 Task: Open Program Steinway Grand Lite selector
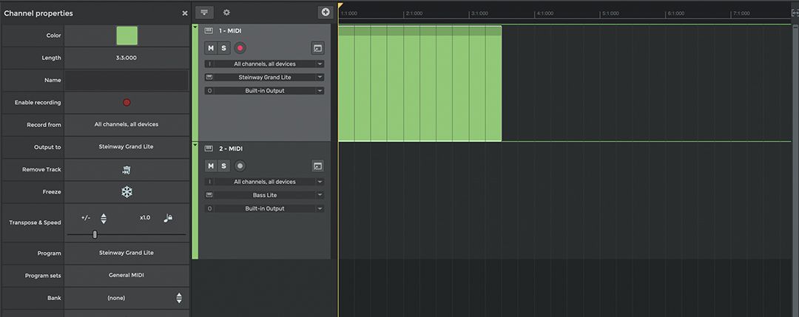tap(127, 253)
